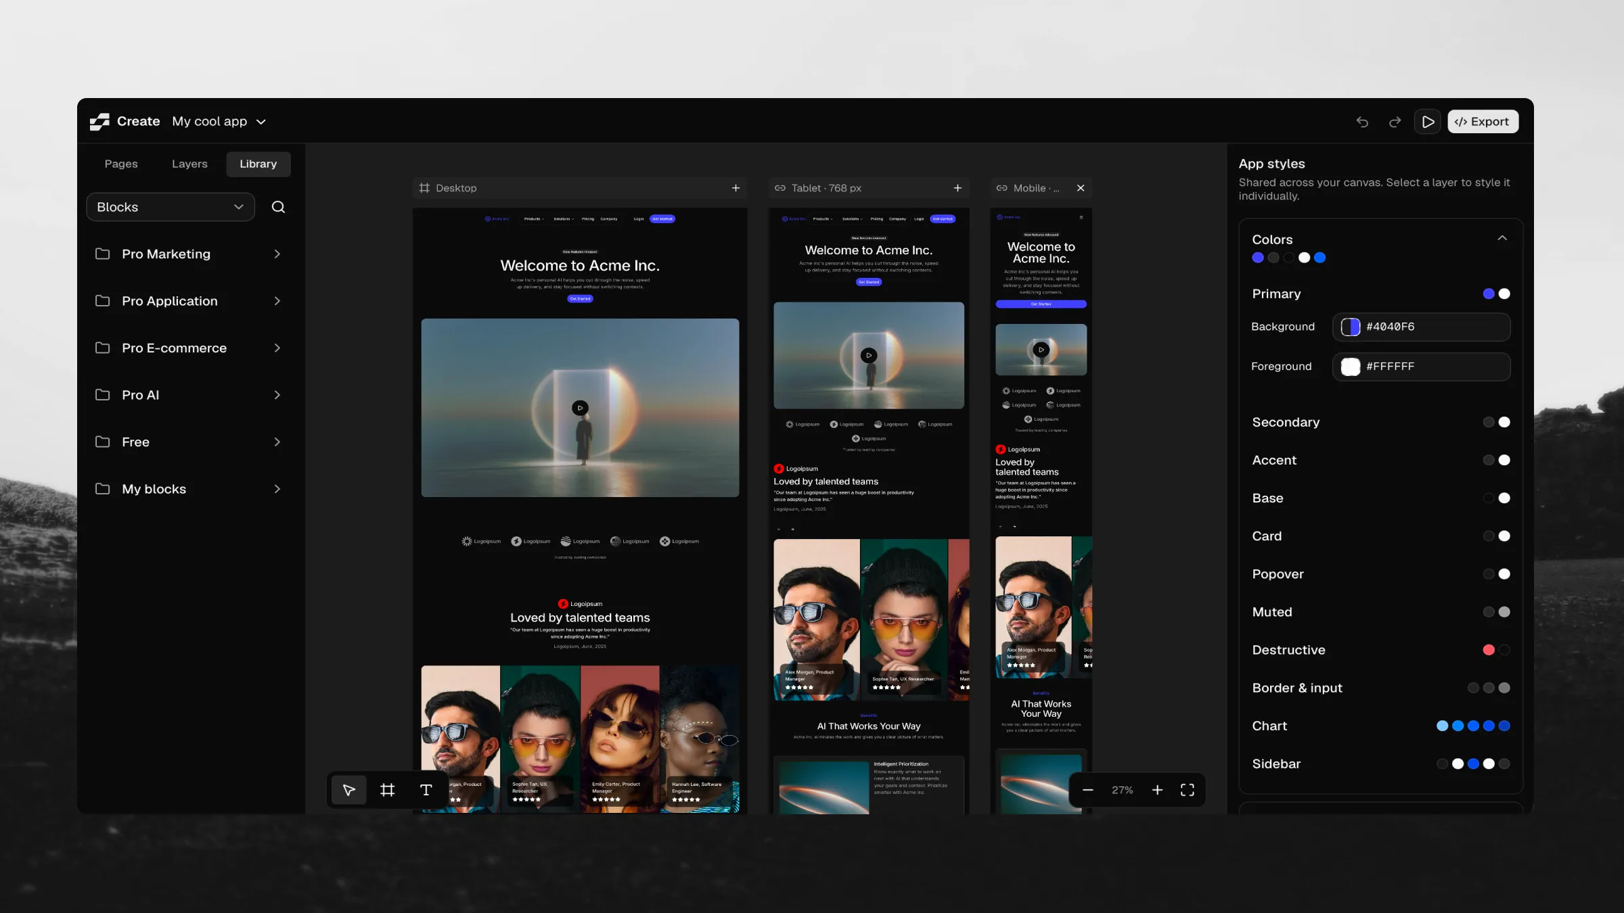Select the frame tool in bottom toolbar

(387, 790)
